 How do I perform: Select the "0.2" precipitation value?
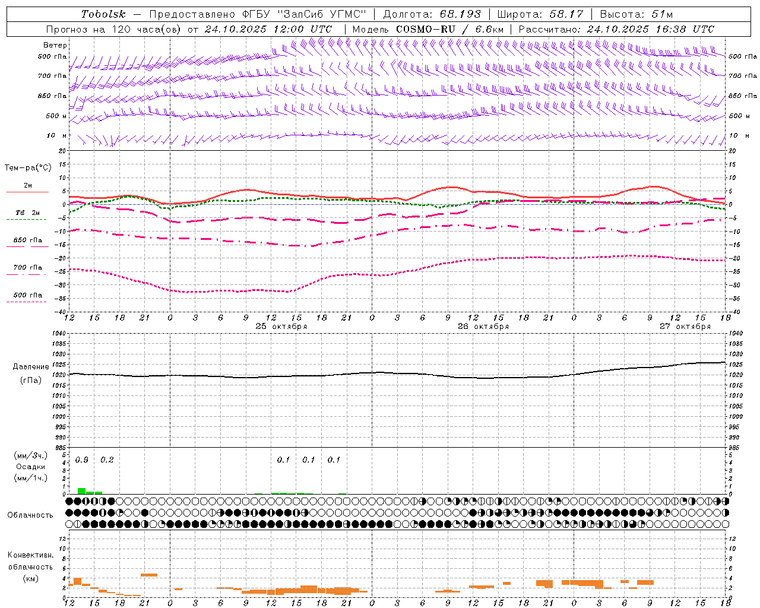pyautogui.click(x=107, y=460)
